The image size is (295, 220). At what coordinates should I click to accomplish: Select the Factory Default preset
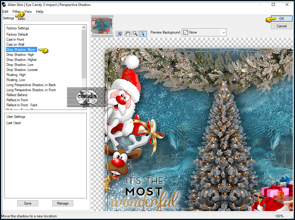pos(17,34)
